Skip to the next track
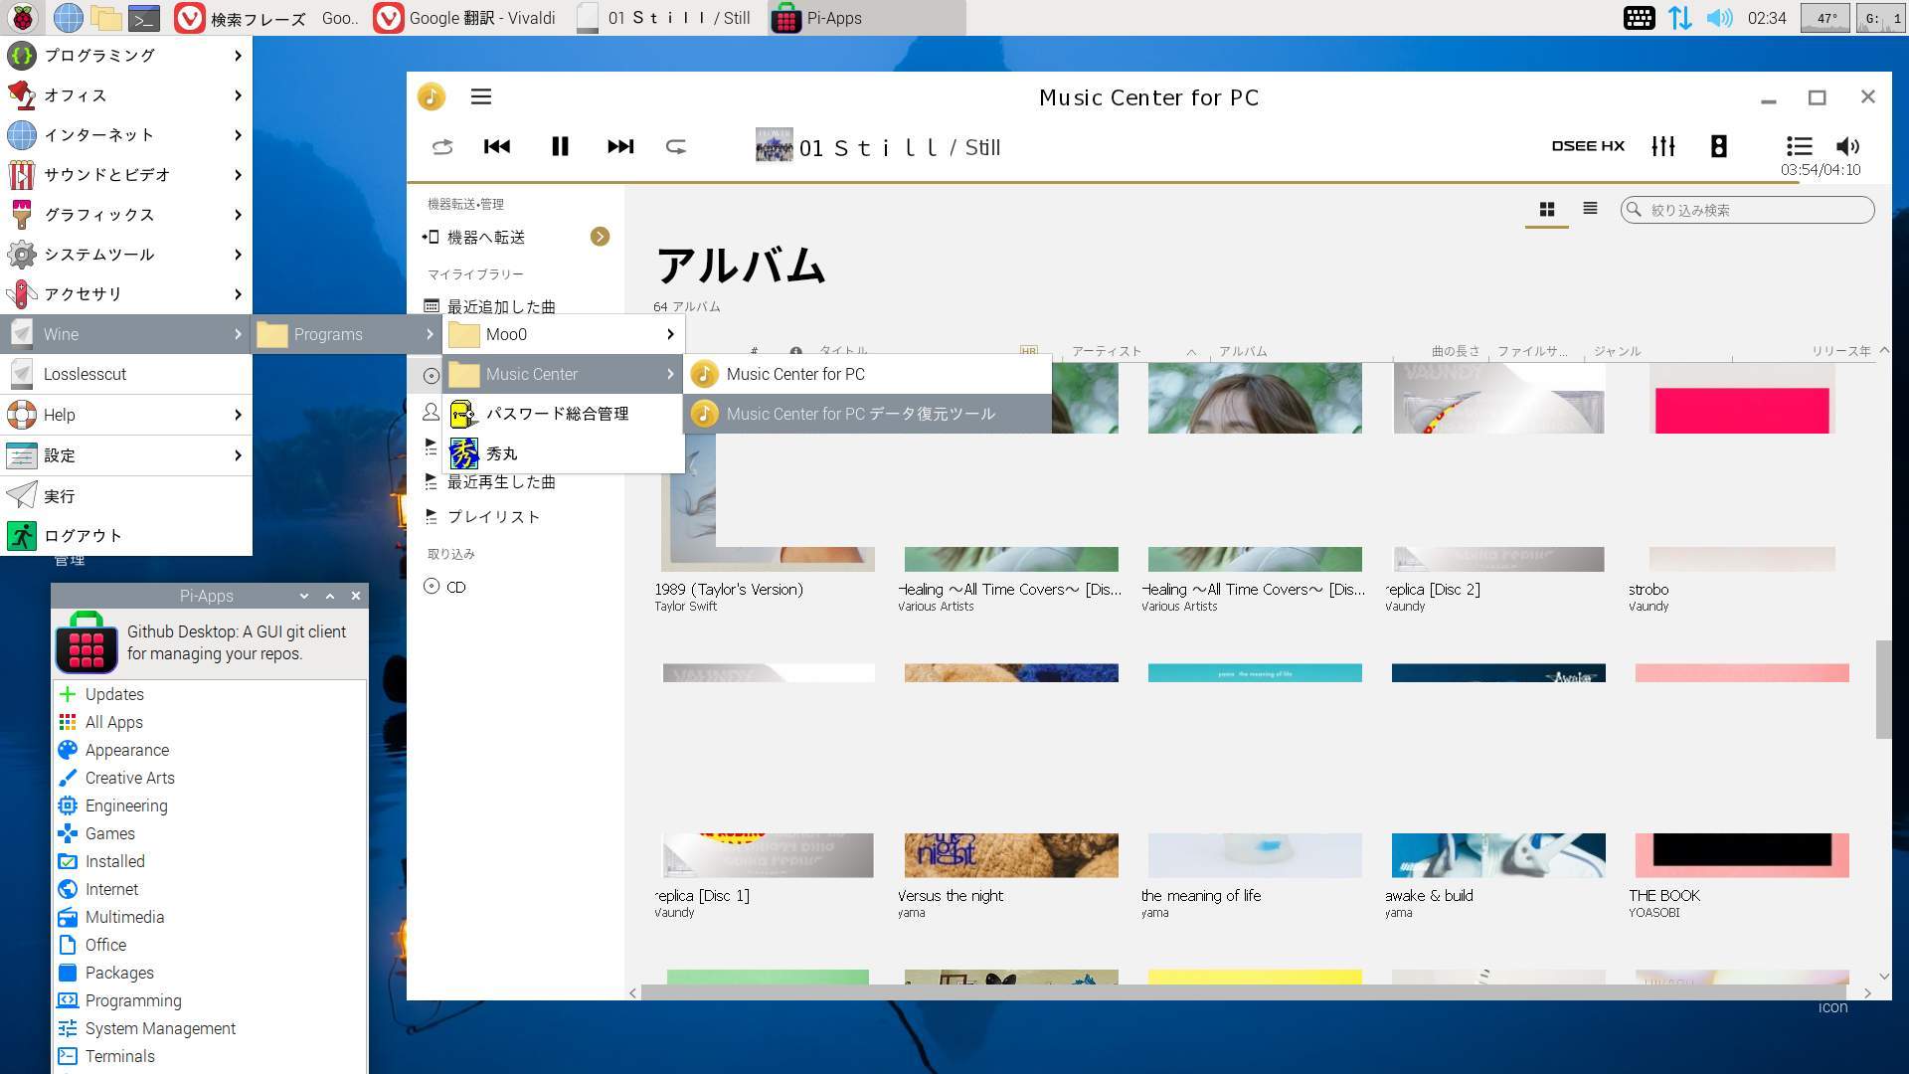The width and height of the screenshot is (1909, 1074). click(619, 147)
